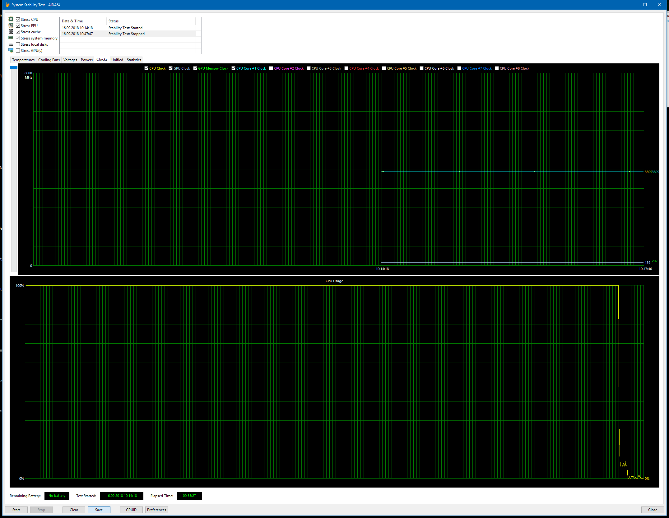Select the Stability Test: Stopped log row

(126, 34)
